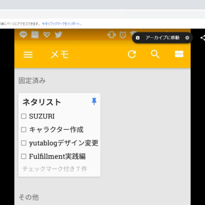The height and width of the screenshot is (205, 205).
Task: Check the SUZURI checkbox
Action: 24,116
